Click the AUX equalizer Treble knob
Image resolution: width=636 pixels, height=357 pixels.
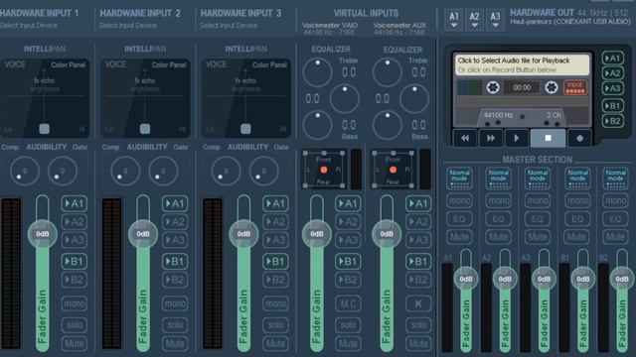point(387,72)
